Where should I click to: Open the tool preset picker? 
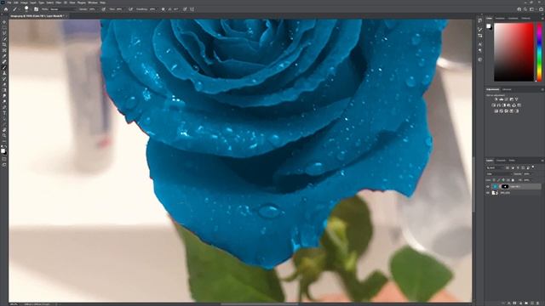pyautogui.click(x=15, y=9)
